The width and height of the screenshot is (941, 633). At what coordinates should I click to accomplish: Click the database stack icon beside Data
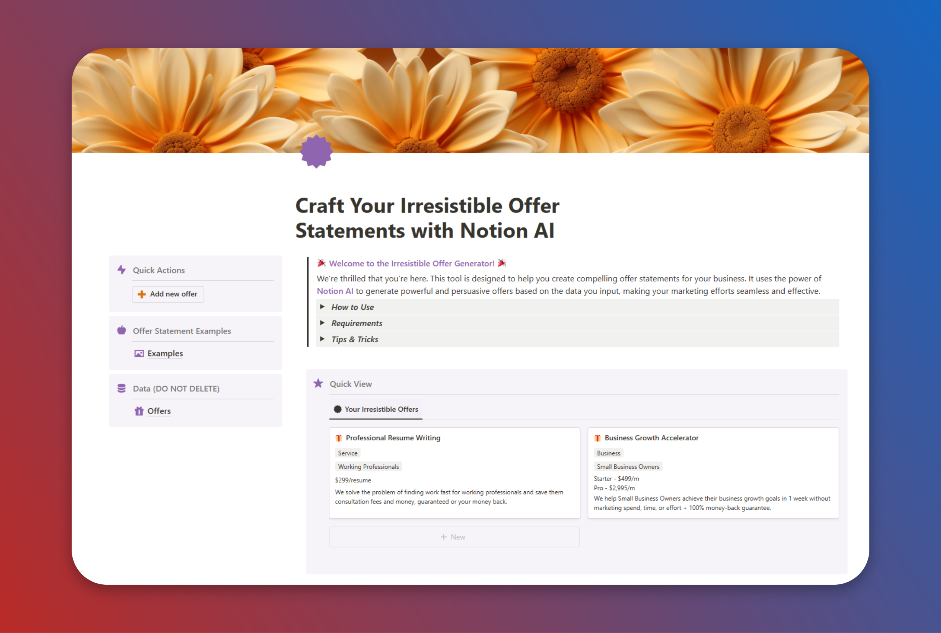click(x=121, y=388)
